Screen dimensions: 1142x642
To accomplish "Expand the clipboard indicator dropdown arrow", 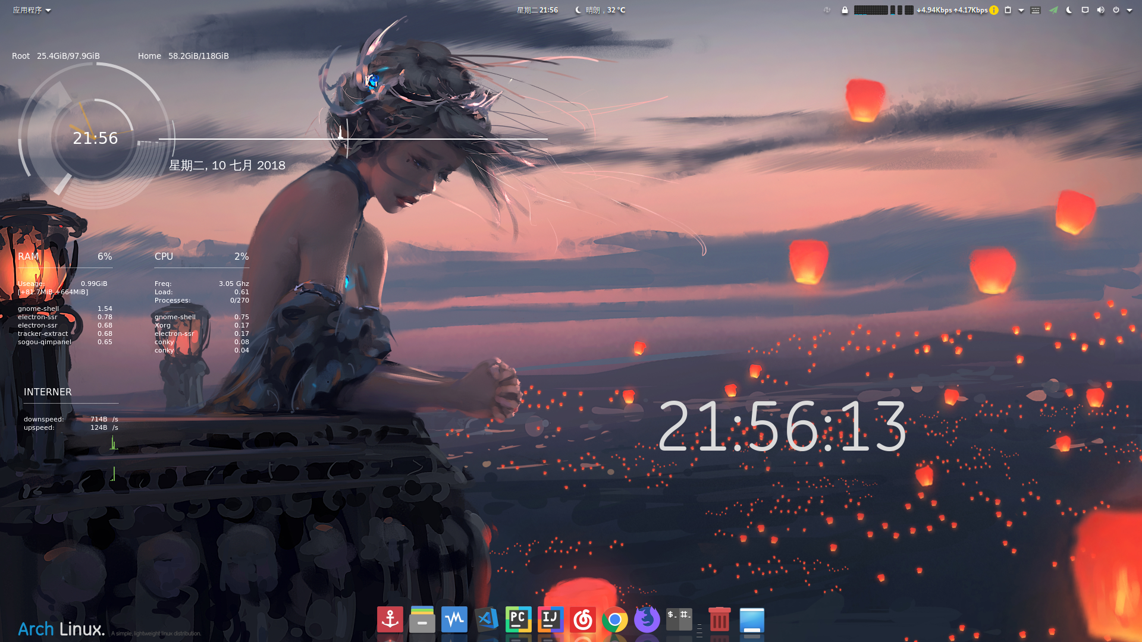I will (x=1021, y=10).
